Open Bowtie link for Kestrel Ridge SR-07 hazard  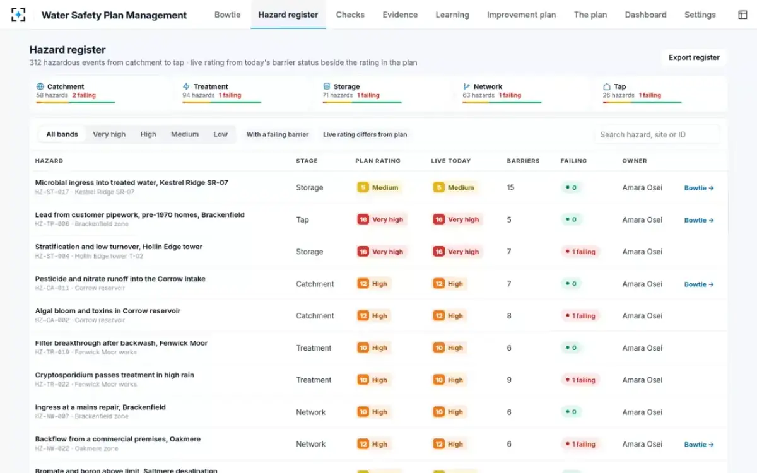pos(699,188)
